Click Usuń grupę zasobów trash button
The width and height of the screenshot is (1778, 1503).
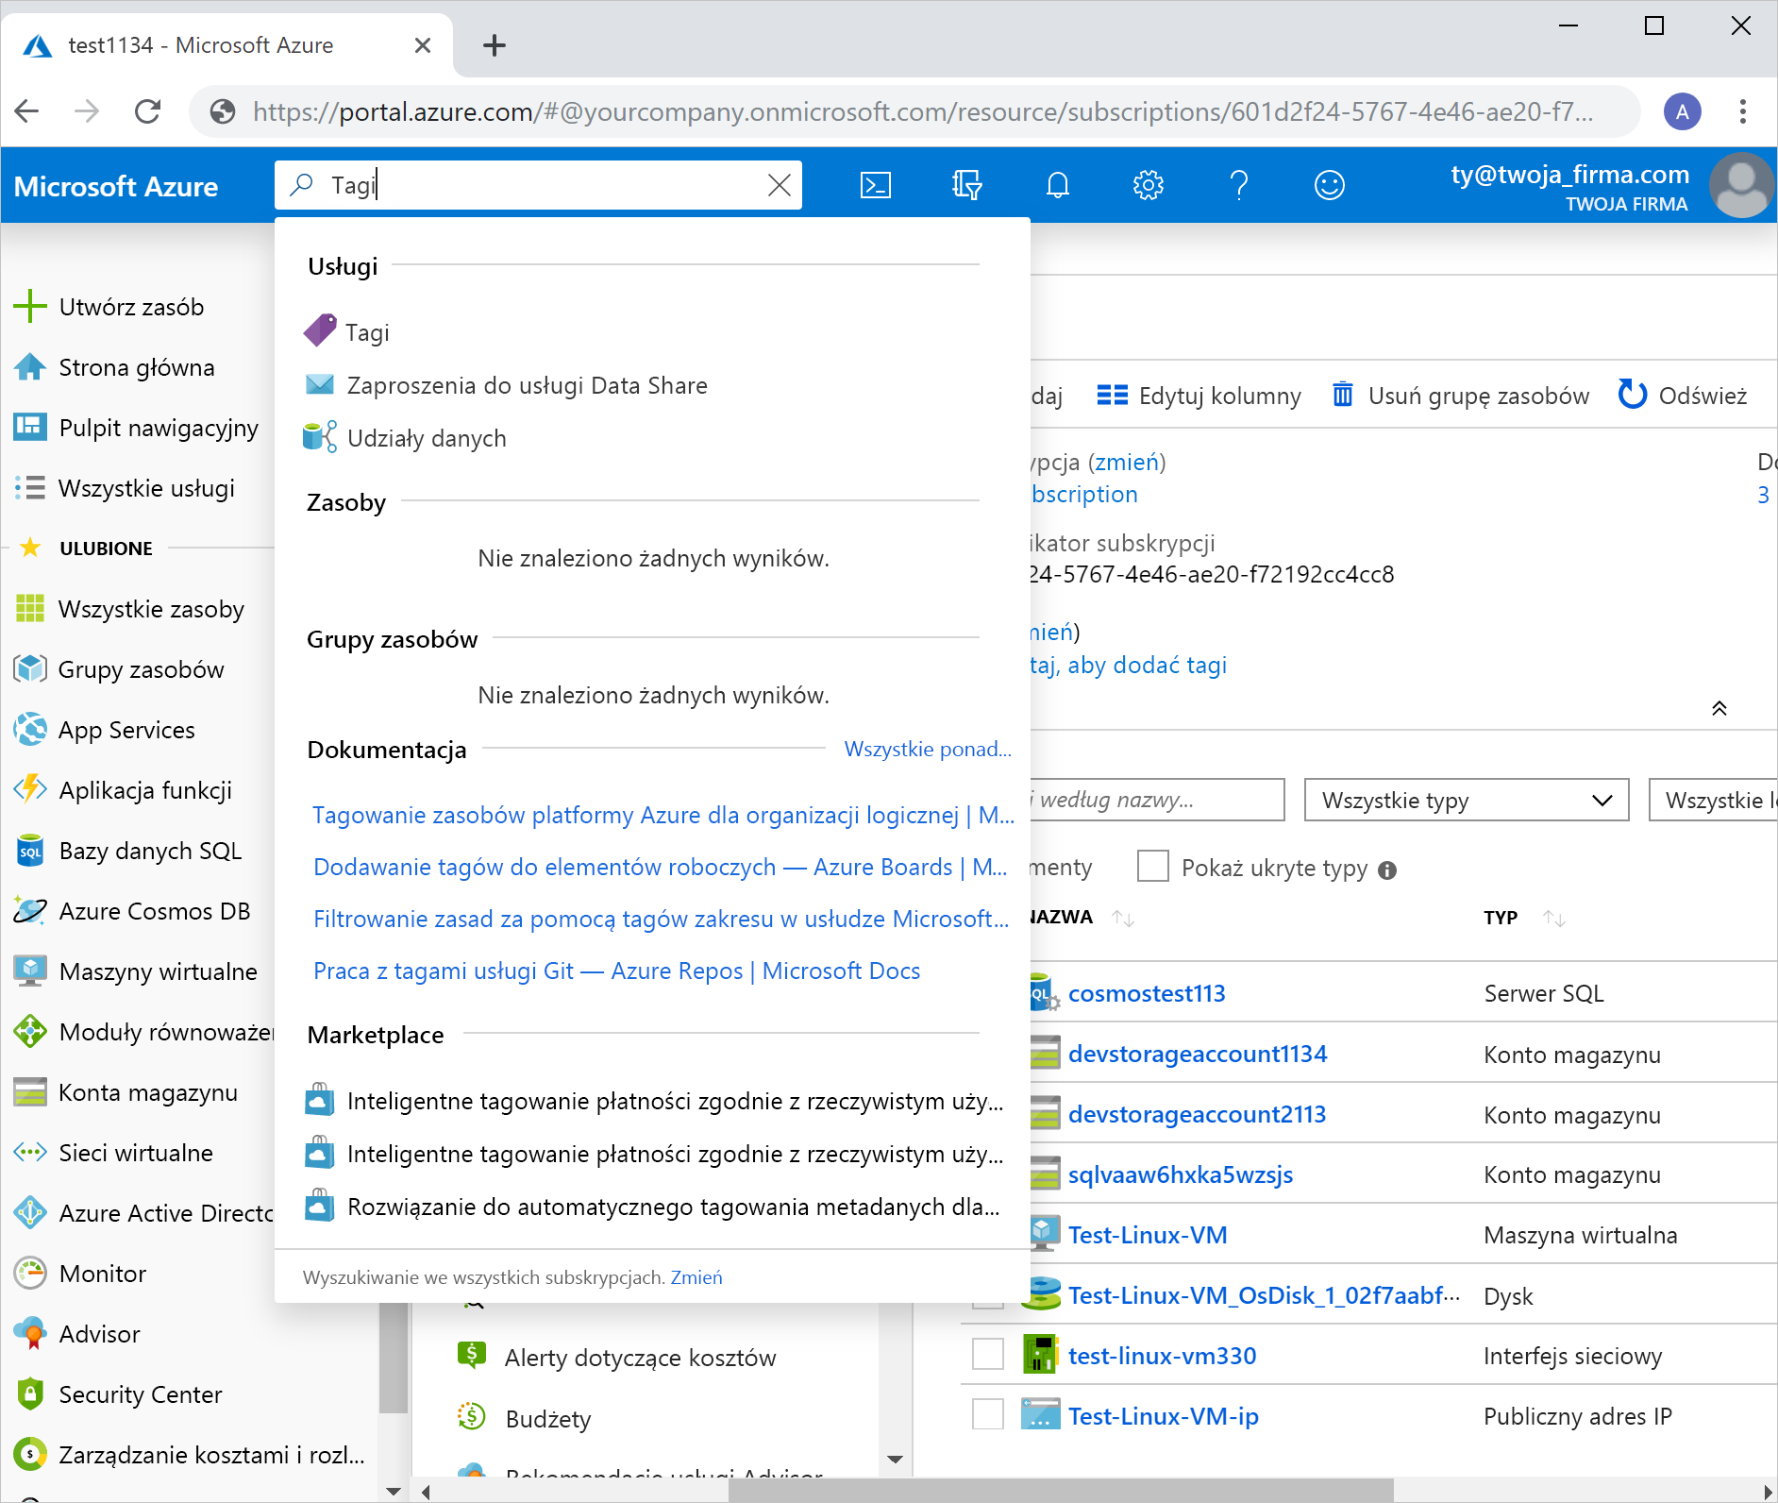tap(1461, 396)
